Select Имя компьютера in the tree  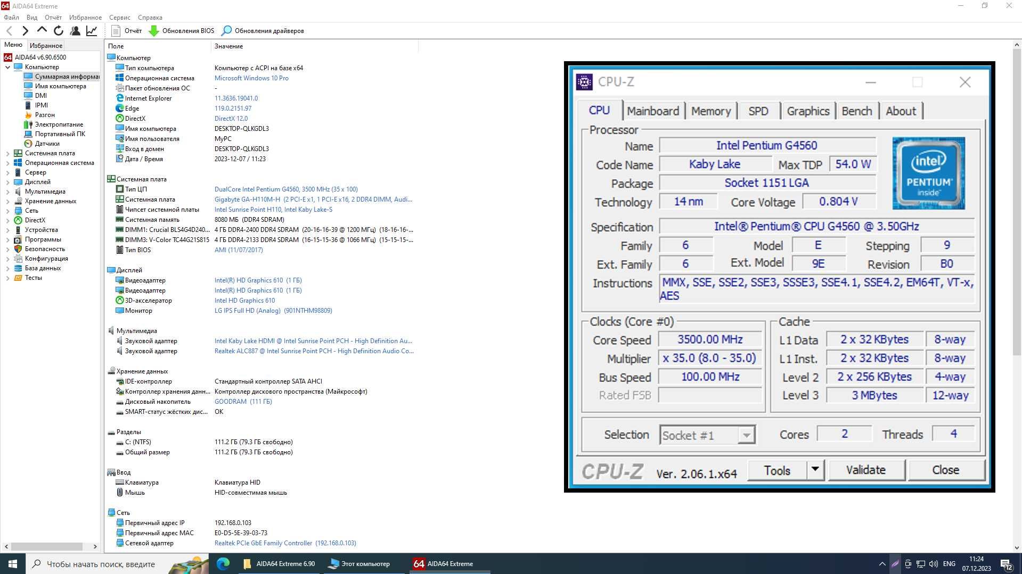pyautogui.click(x=60, y=86)
